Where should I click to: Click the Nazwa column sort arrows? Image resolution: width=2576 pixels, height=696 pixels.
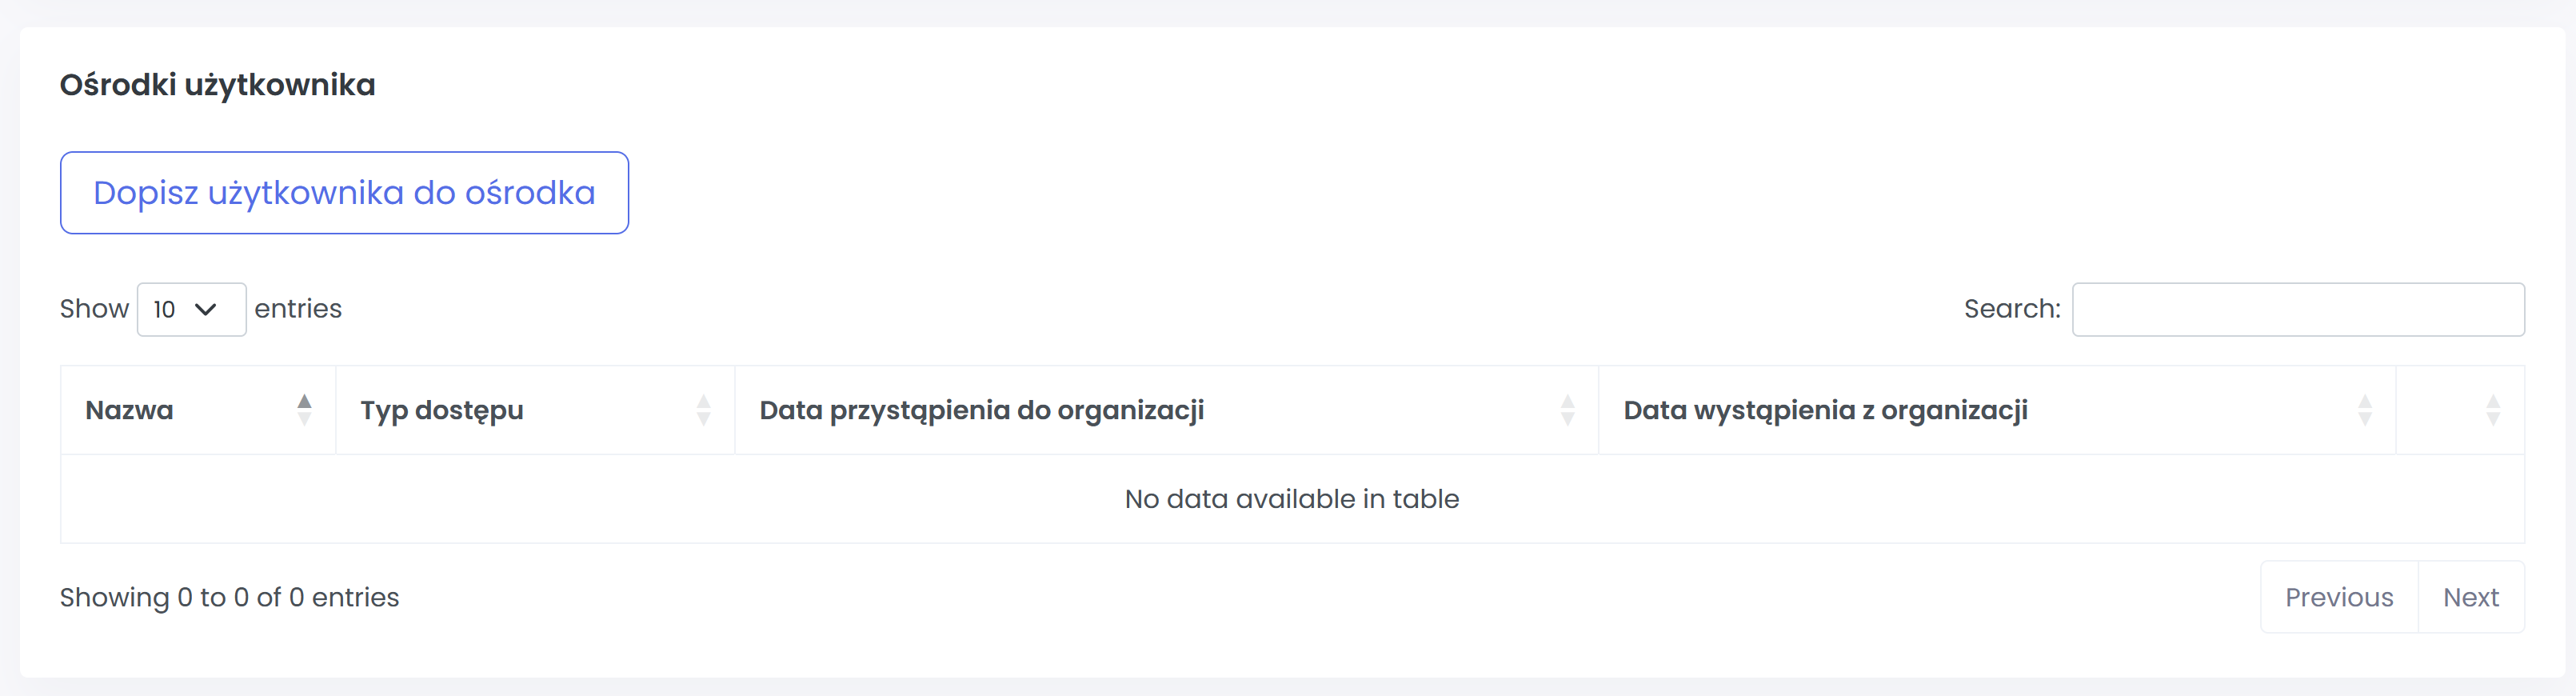304,410
